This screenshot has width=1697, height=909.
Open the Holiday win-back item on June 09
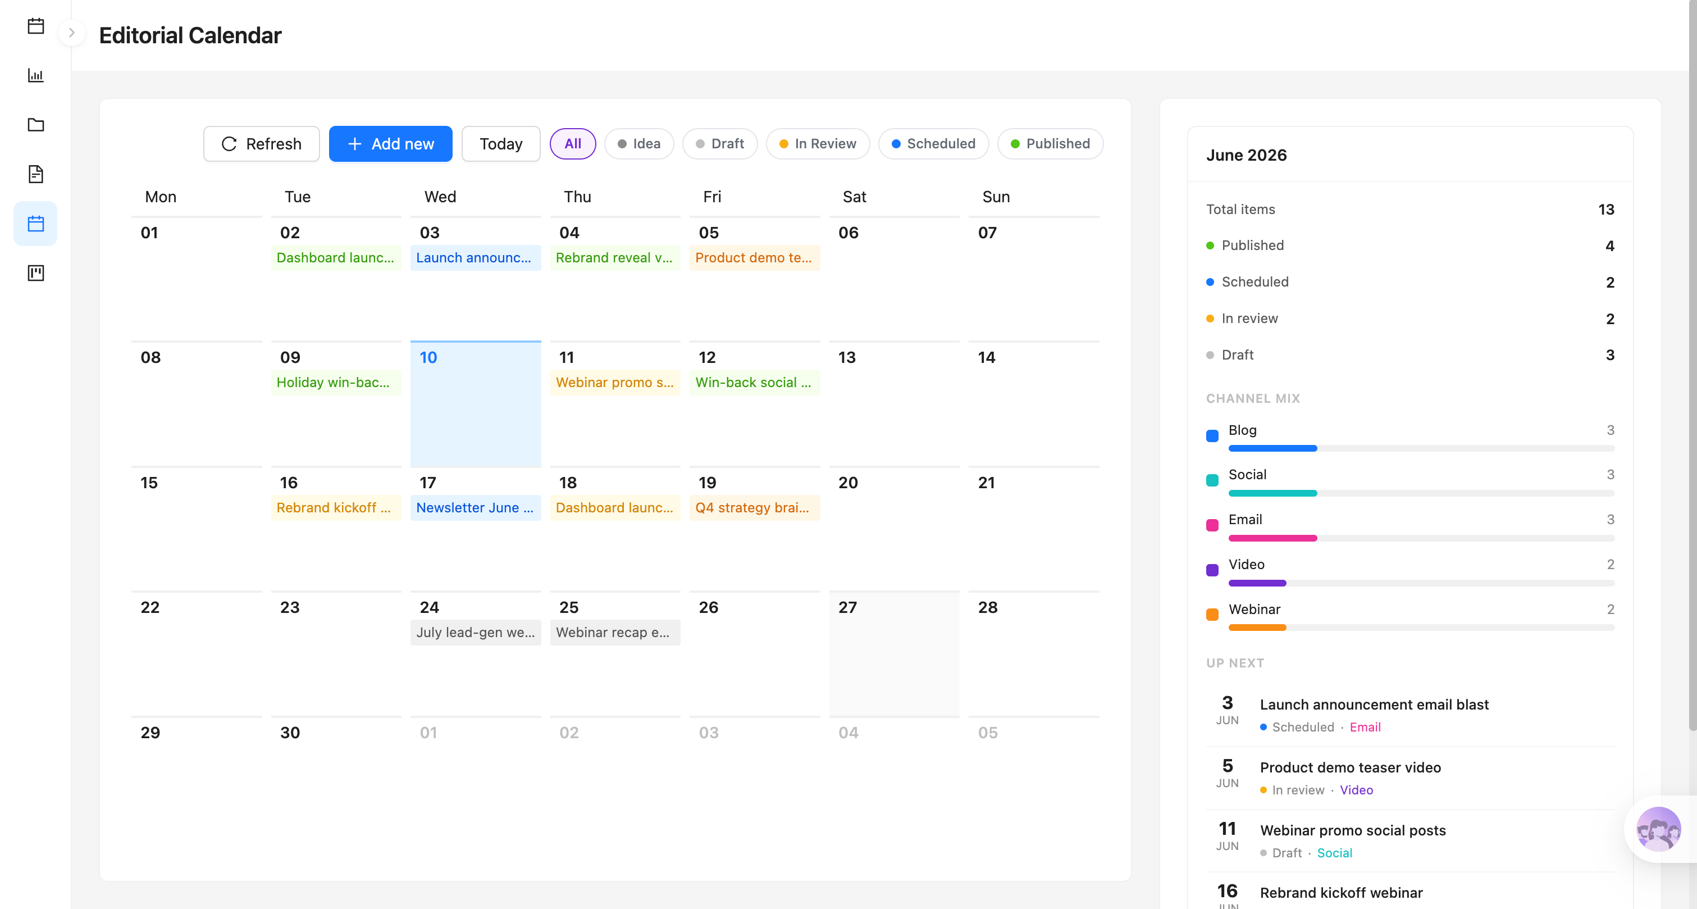tap(336, 383)
